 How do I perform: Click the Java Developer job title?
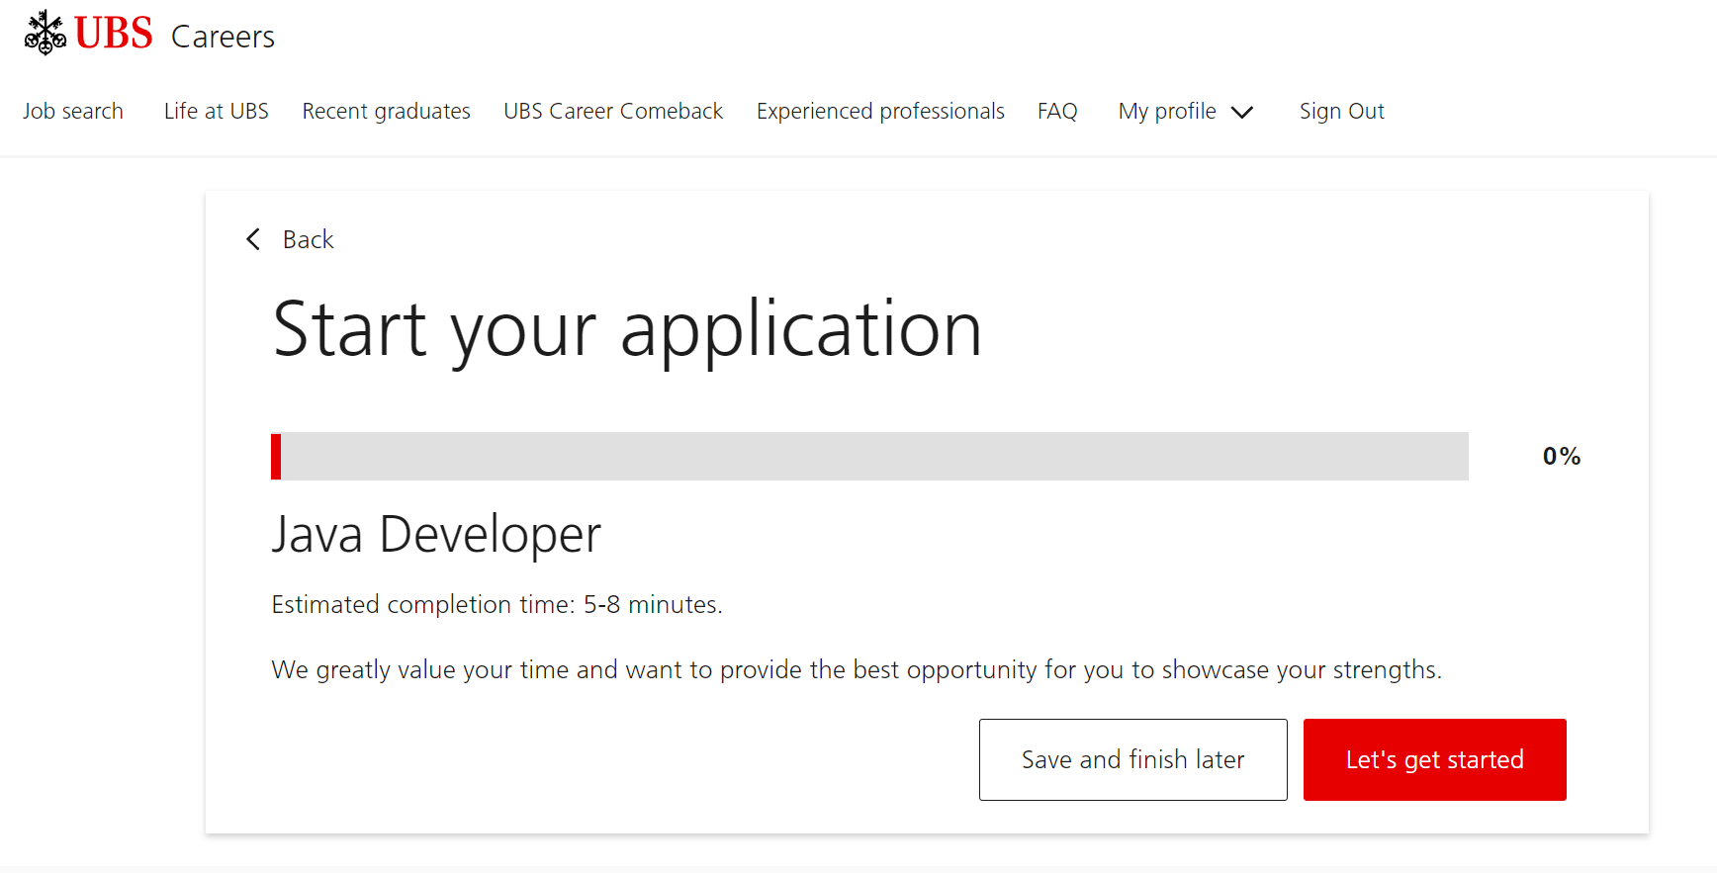coord(436,535)
